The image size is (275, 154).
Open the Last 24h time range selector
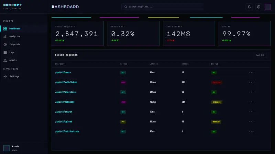coord(260,55)
